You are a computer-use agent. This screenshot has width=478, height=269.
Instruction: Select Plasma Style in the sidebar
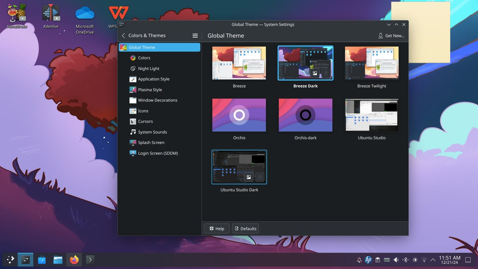[x=150, y=90]
